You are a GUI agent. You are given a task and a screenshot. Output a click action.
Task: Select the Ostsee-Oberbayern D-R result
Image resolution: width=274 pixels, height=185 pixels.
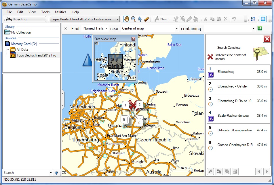[239, 145]
